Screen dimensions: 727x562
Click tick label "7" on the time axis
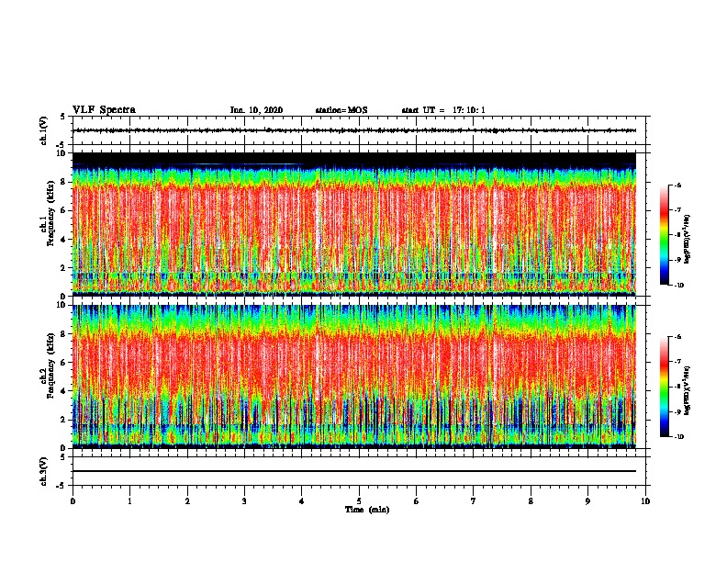click(474, 501)
